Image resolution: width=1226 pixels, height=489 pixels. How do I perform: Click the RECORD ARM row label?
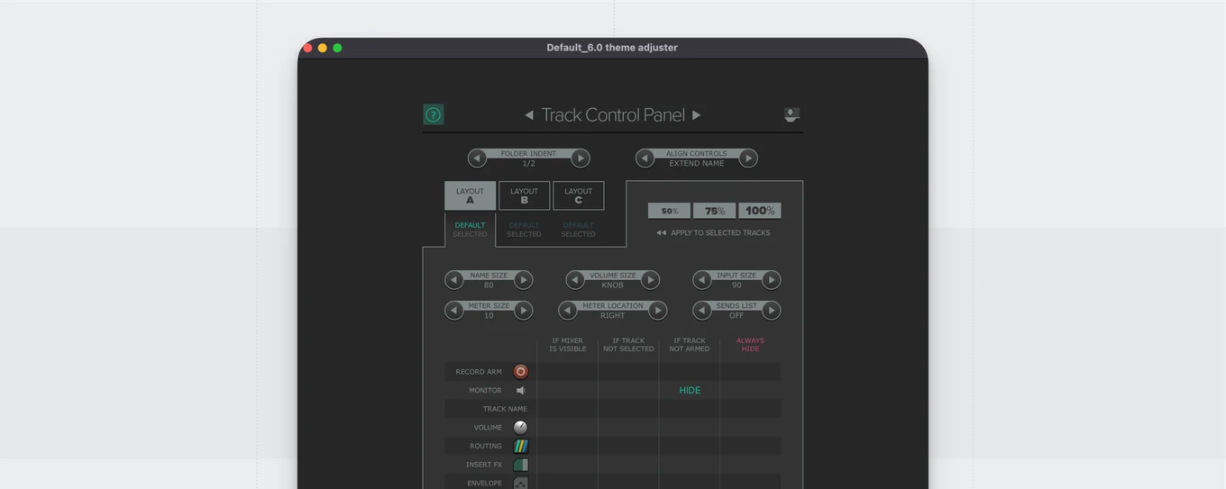[x=479, y=372]
